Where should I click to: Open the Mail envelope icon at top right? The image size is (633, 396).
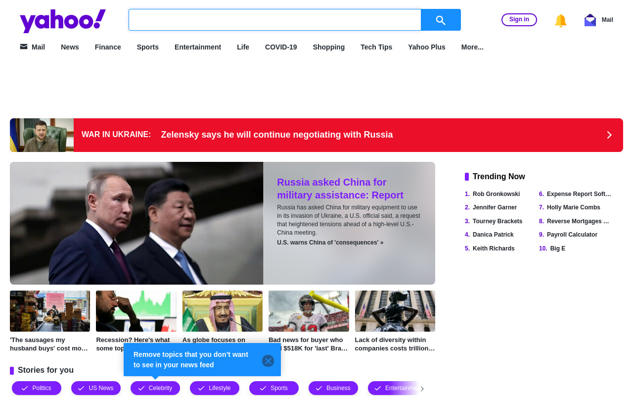click(590, 20)
